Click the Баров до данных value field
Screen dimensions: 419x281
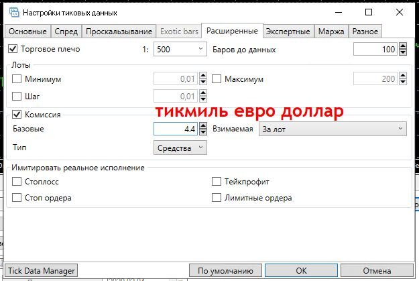375,49
